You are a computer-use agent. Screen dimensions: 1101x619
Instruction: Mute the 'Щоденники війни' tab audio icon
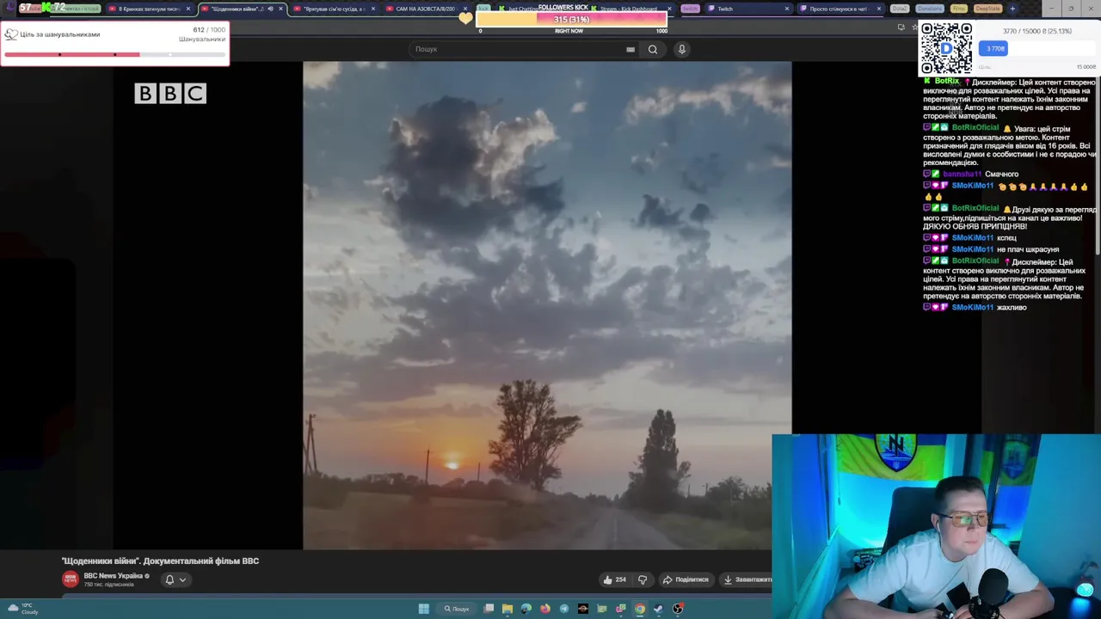point(270,9)
